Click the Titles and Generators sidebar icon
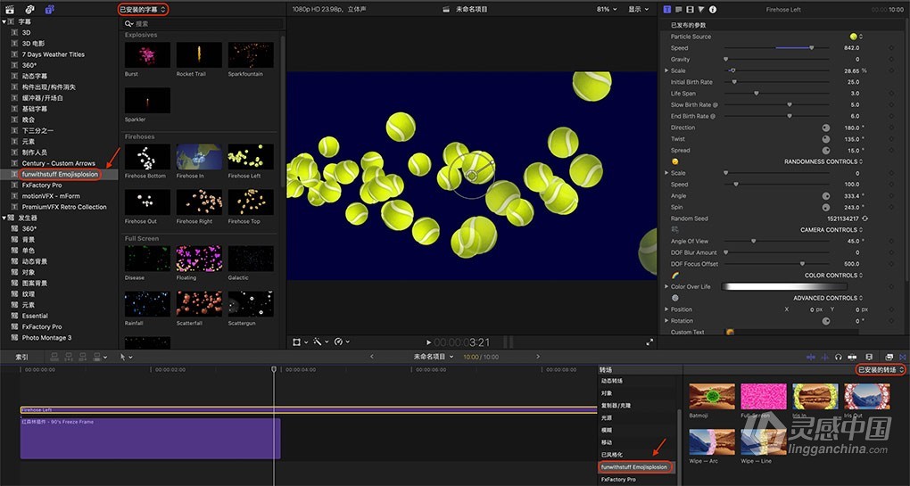Image resolution: width=910 pixels, height=486 pixels. 49,9
